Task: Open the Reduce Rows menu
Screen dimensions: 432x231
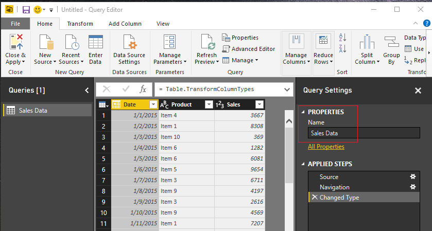Action: pos(323,52)
